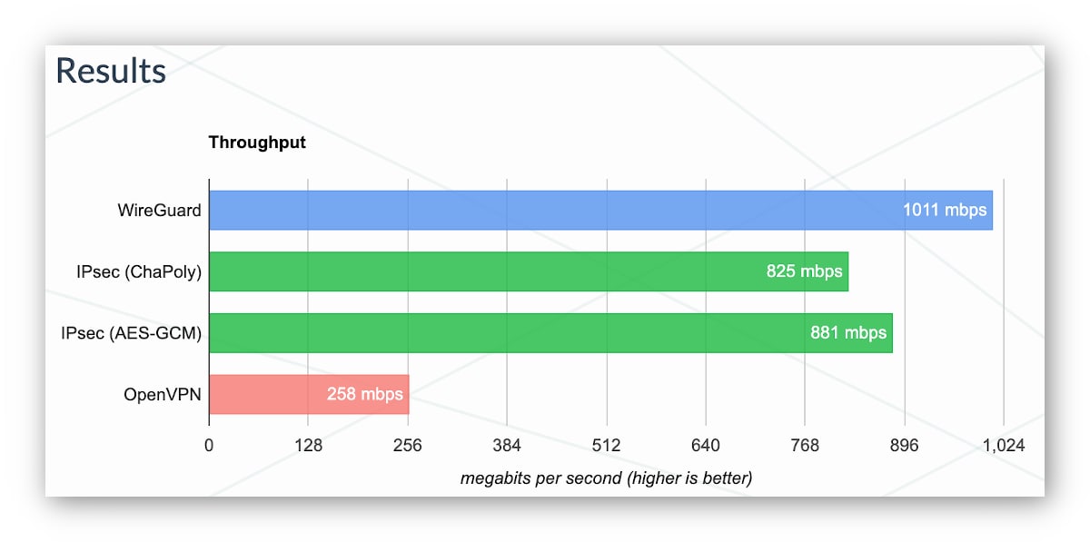Select the OpenVPN axis label
The image size is (1090, 542).
pyautogui.click(x=163, y=394)
